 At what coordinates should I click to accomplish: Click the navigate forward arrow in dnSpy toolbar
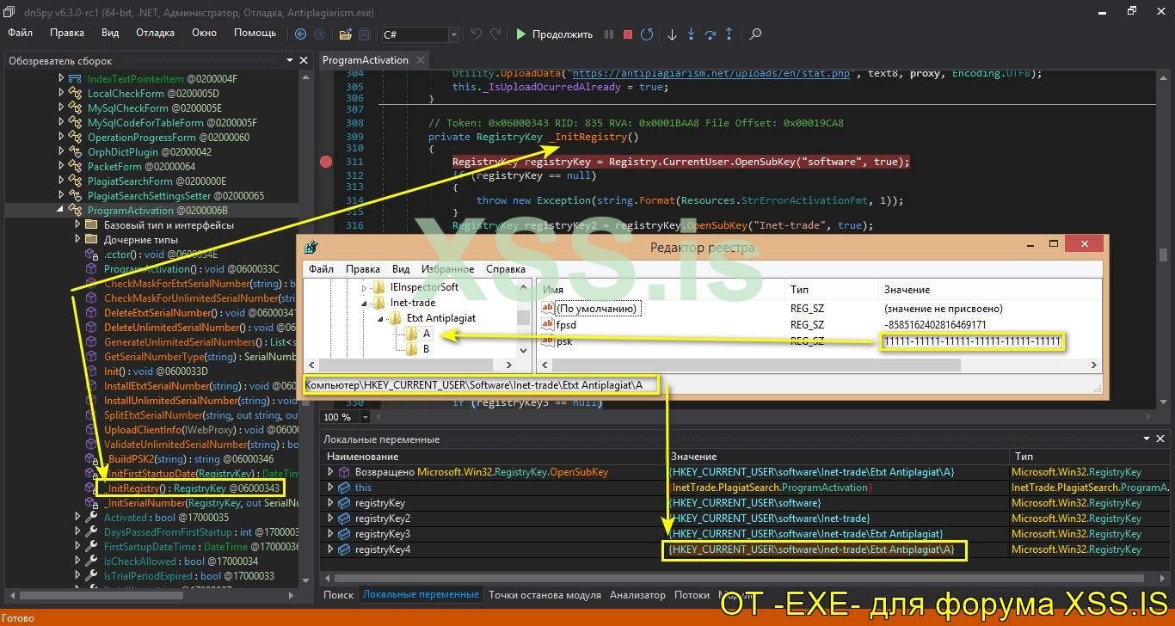[x=319, y=34]
